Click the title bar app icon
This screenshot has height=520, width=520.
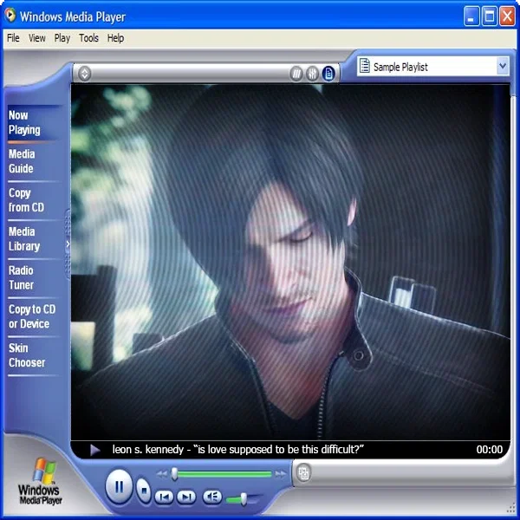[x=10, y=16]
